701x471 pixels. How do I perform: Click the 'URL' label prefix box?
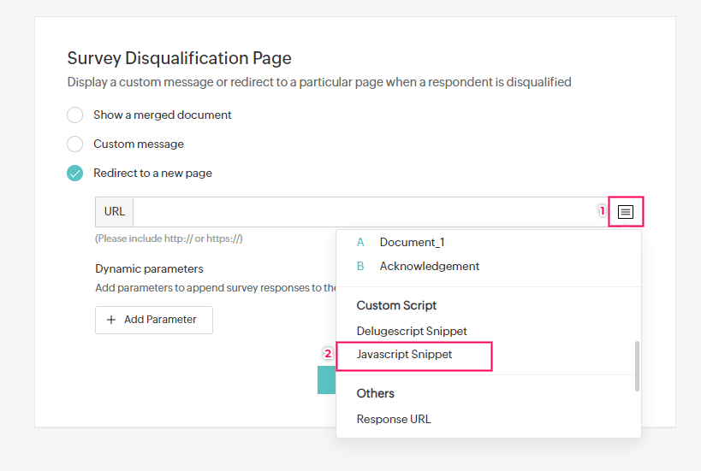115,212
